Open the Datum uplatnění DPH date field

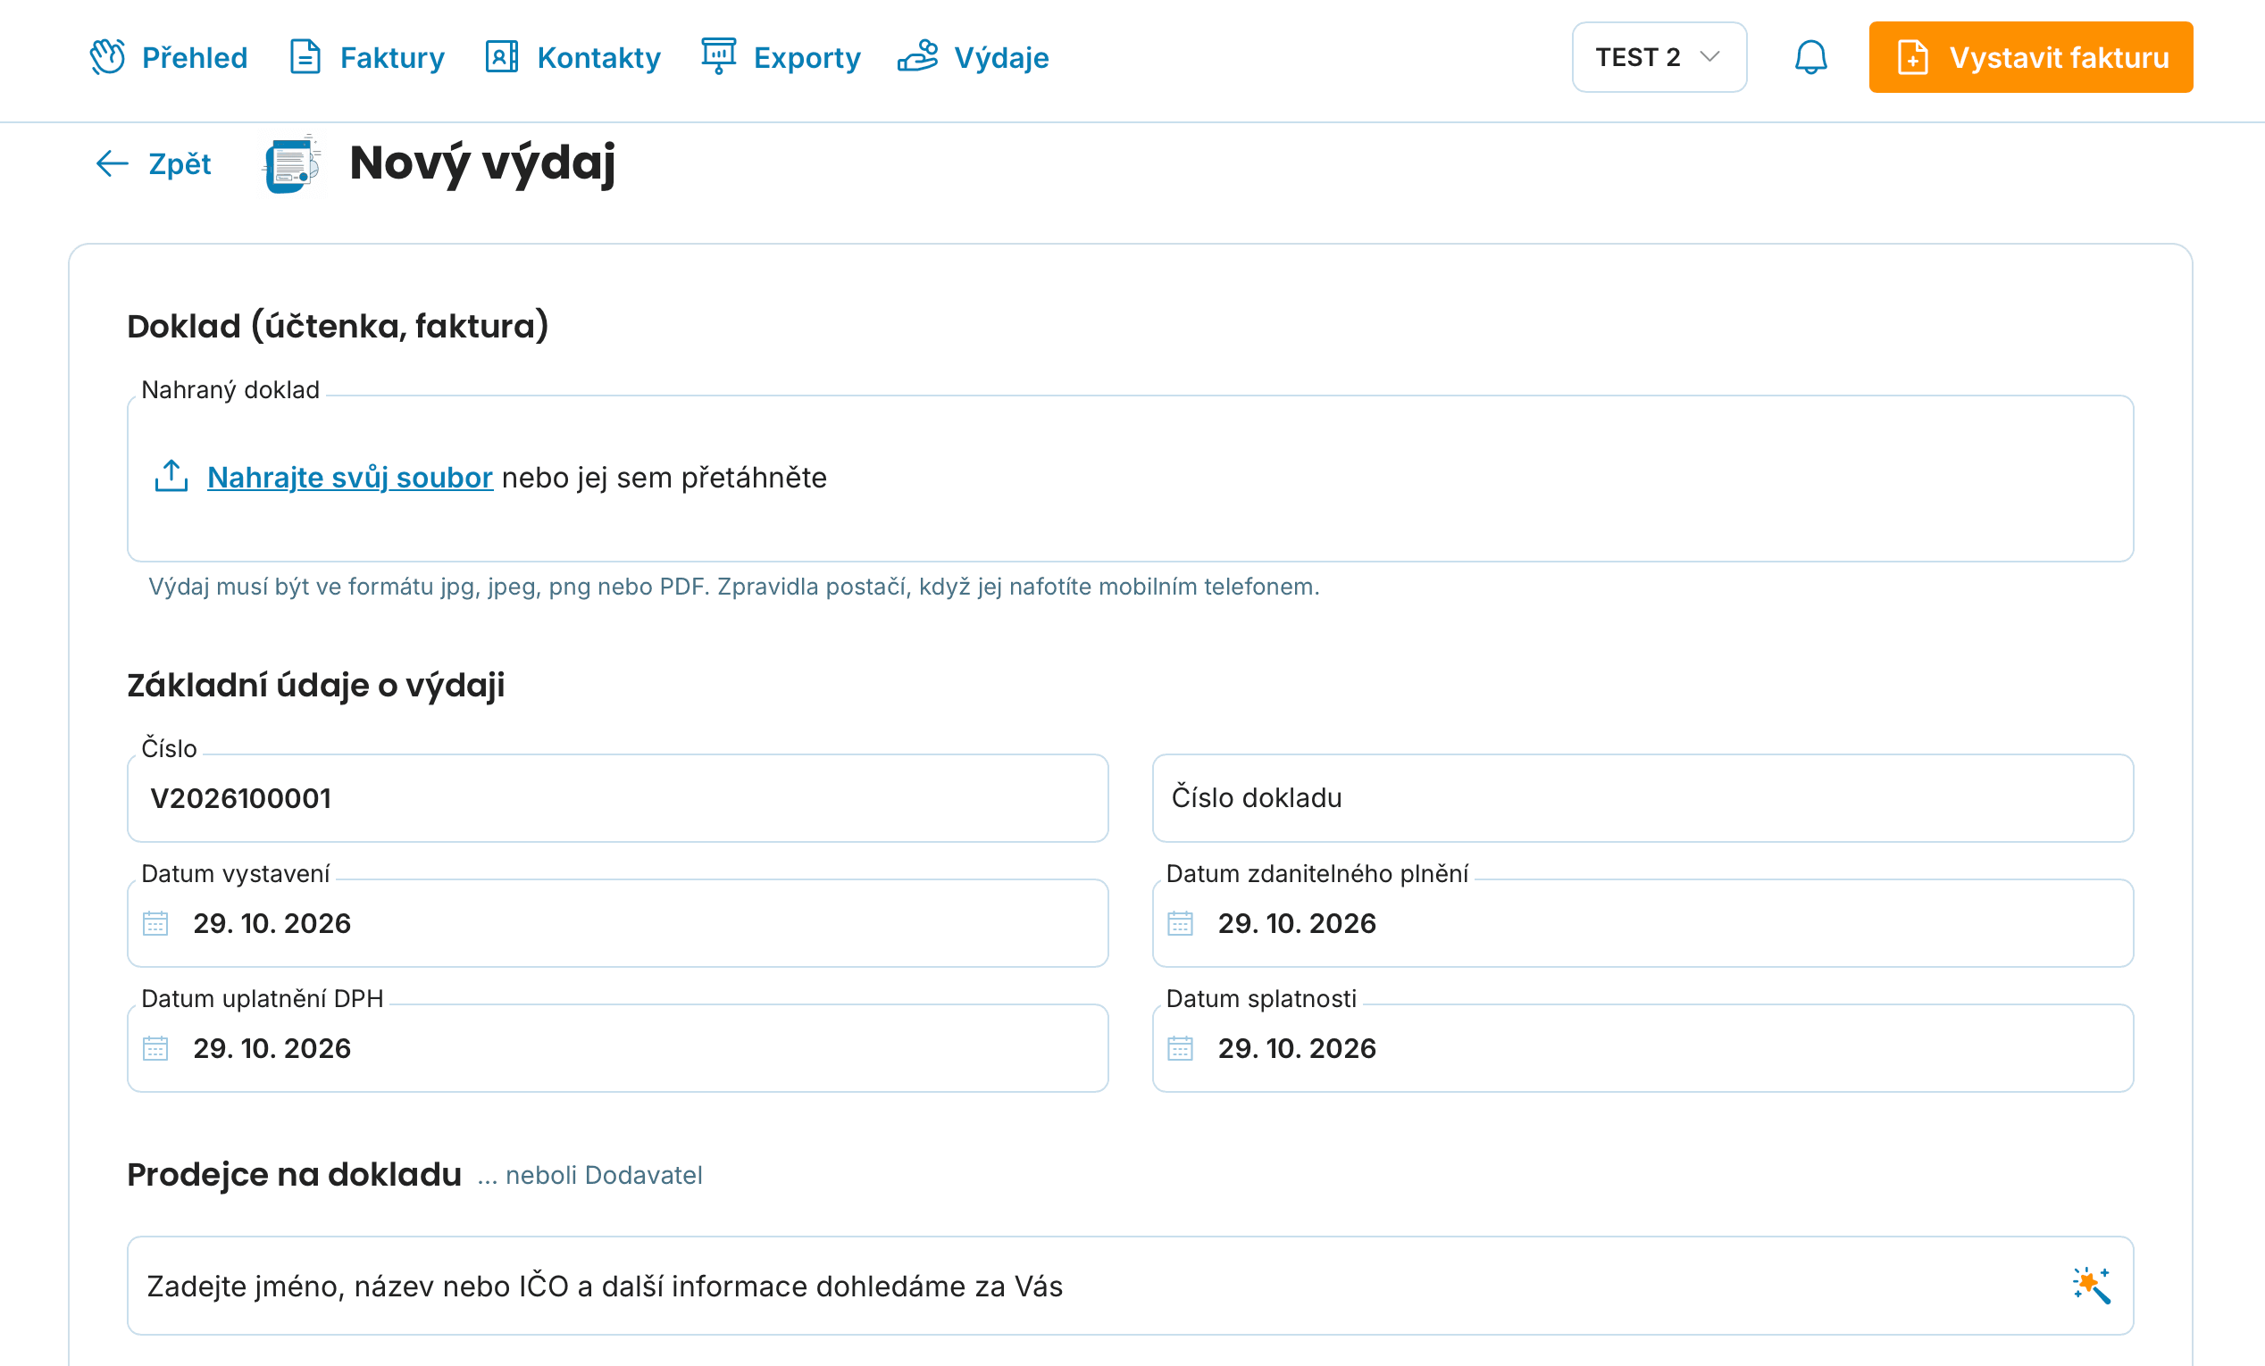(x=618, y=1048)
